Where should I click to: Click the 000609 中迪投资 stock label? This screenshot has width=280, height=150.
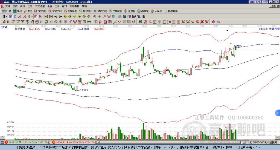tap(269, 29)
